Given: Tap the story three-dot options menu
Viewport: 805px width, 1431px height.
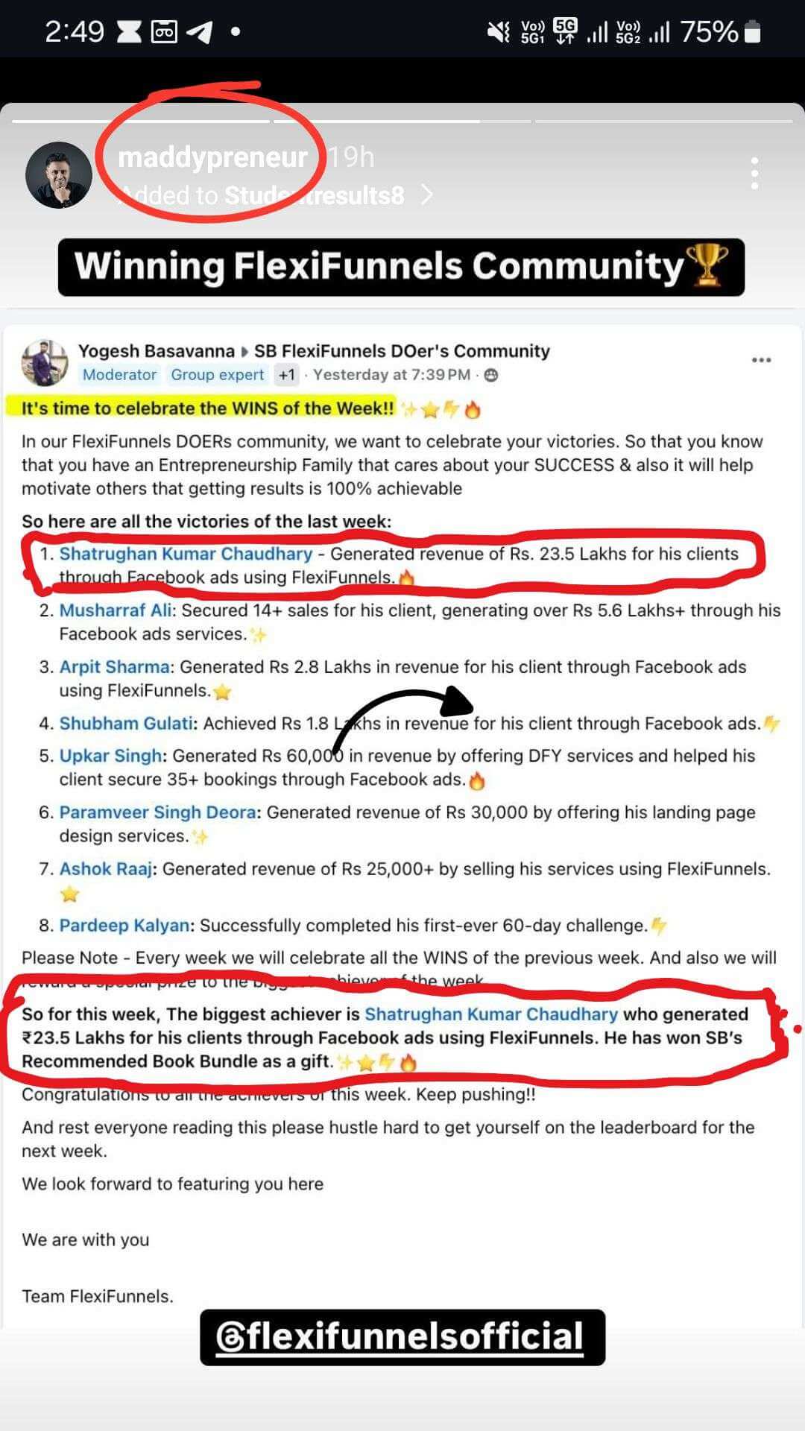Looking at the screenshot, I should pos(754,174).
